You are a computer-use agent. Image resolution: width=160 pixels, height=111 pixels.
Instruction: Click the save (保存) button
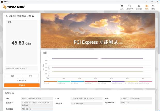(30, 76)
